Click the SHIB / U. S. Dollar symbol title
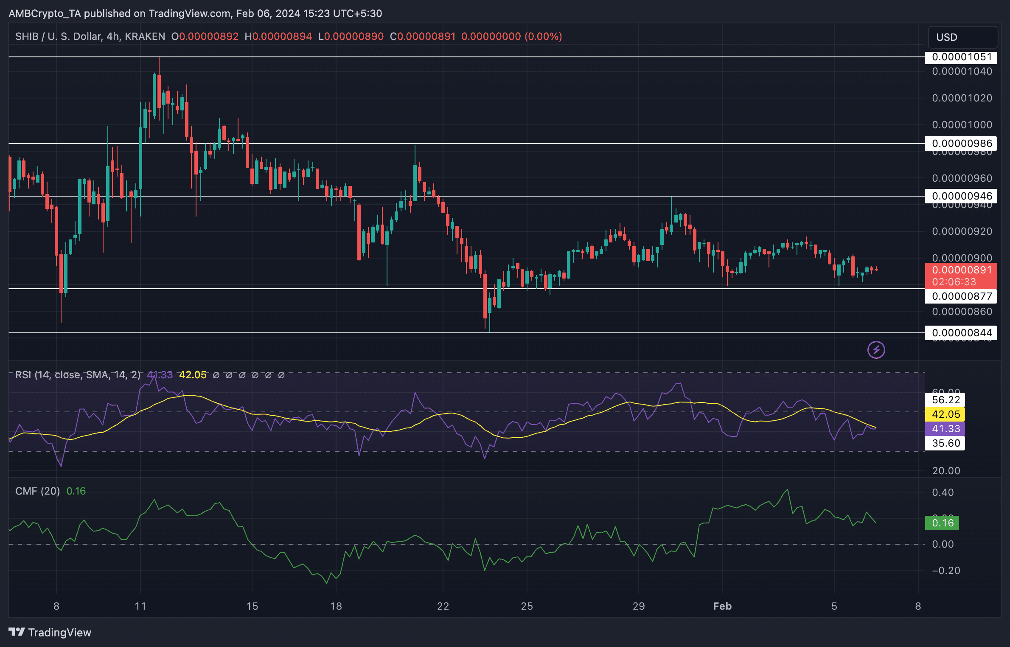 (90, 37)
